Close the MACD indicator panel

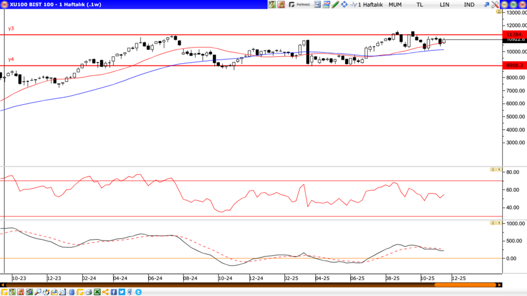[x=498, y=223]
